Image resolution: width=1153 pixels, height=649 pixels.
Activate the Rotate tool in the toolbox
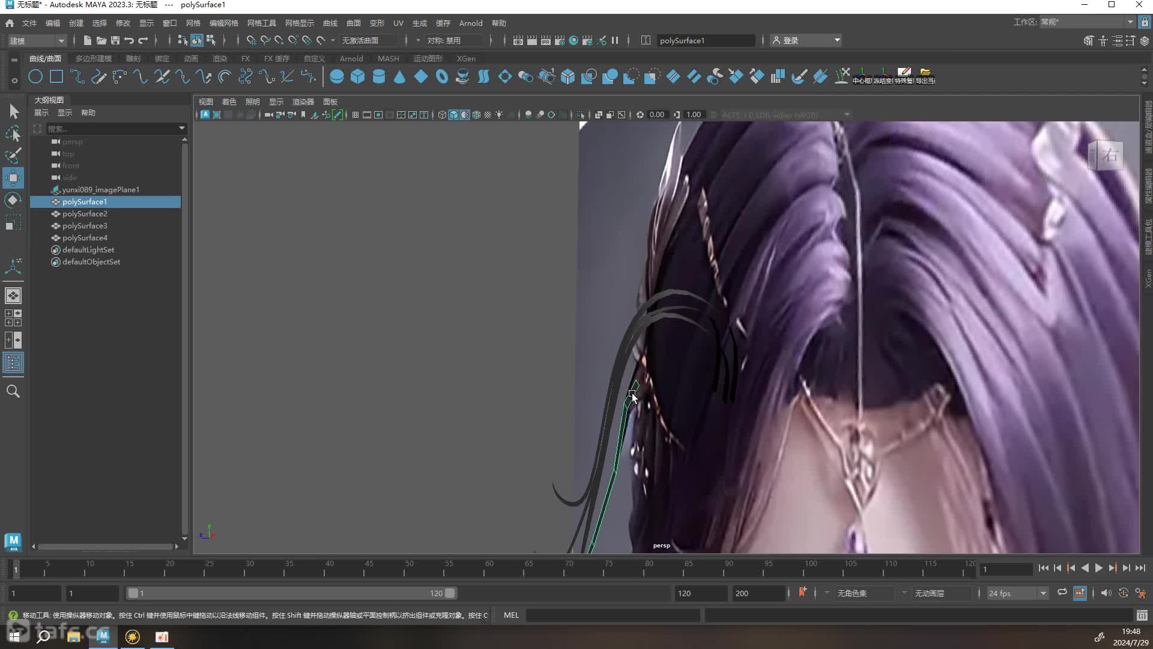pyautogui.click(x=13, y=200)
